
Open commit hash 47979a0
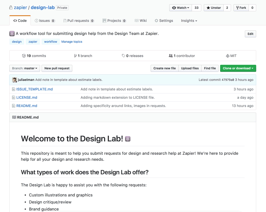point(228,80)
